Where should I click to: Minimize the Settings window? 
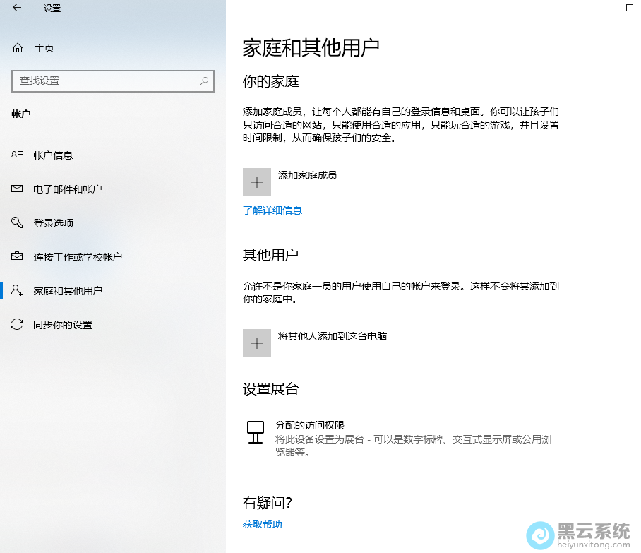tap(597, 8)
